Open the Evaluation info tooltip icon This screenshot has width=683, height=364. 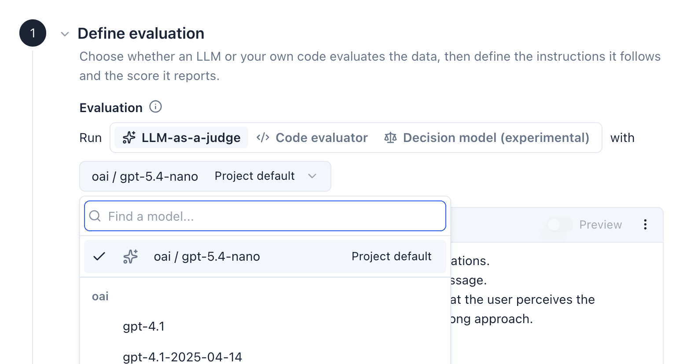(155, 107)
